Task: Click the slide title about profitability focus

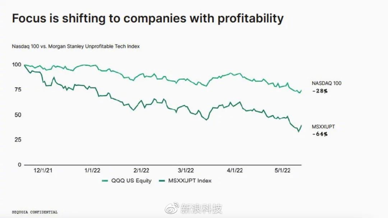Action: 148,18
